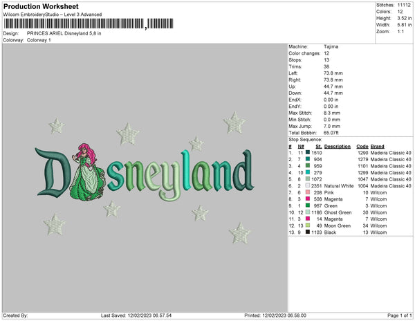The width and height of the screenshot is (415, 321).
Task: Select the thread code 1004
Action: click(x=363, y=186)
